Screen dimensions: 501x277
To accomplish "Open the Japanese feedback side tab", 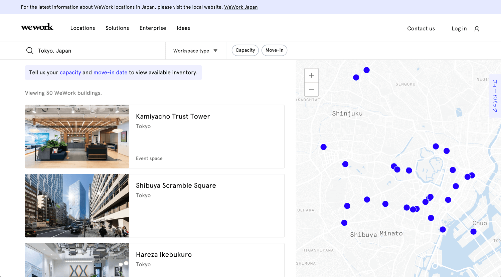I will (x=495, y=96).
